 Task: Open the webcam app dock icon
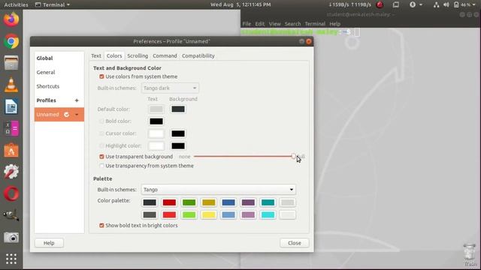click(11, 215)
